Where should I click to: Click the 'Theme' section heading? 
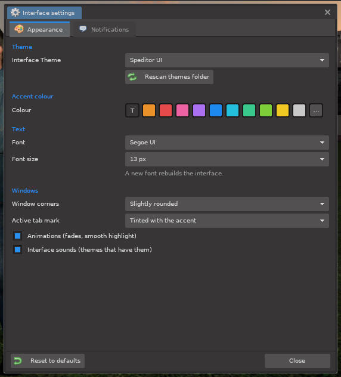tap(22, 47)
